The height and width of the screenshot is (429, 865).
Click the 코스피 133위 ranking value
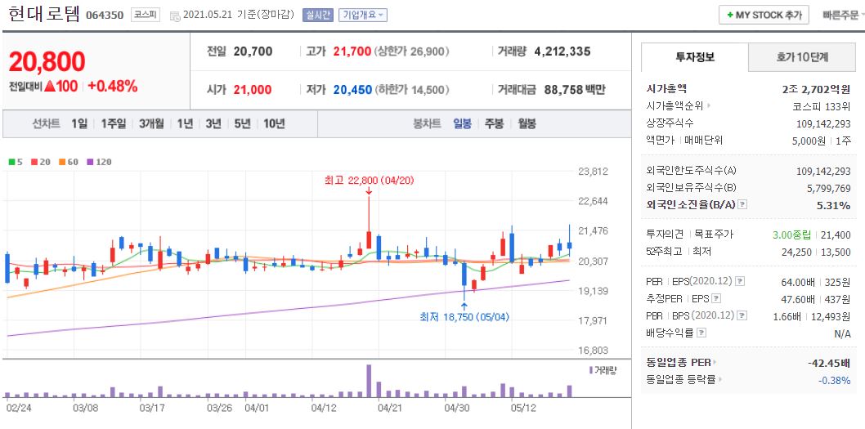[821, 106]
